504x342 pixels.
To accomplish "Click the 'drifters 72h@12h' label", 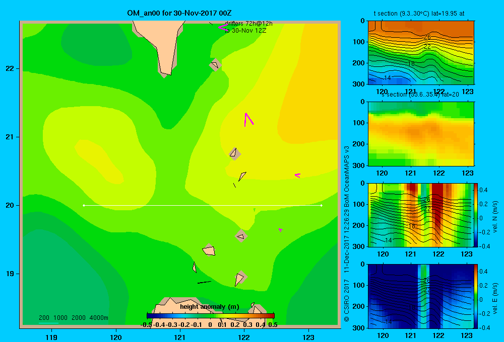I will pyautogui.click(x=248, y=24).
